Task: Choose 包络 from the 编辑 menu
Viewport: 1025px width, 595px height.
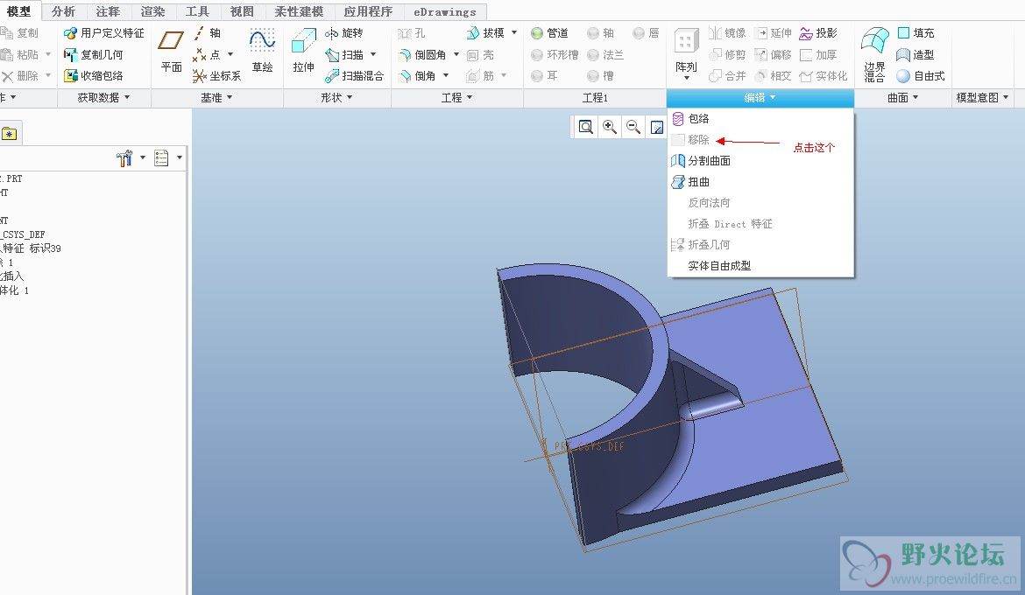Action: click(760, 118)
